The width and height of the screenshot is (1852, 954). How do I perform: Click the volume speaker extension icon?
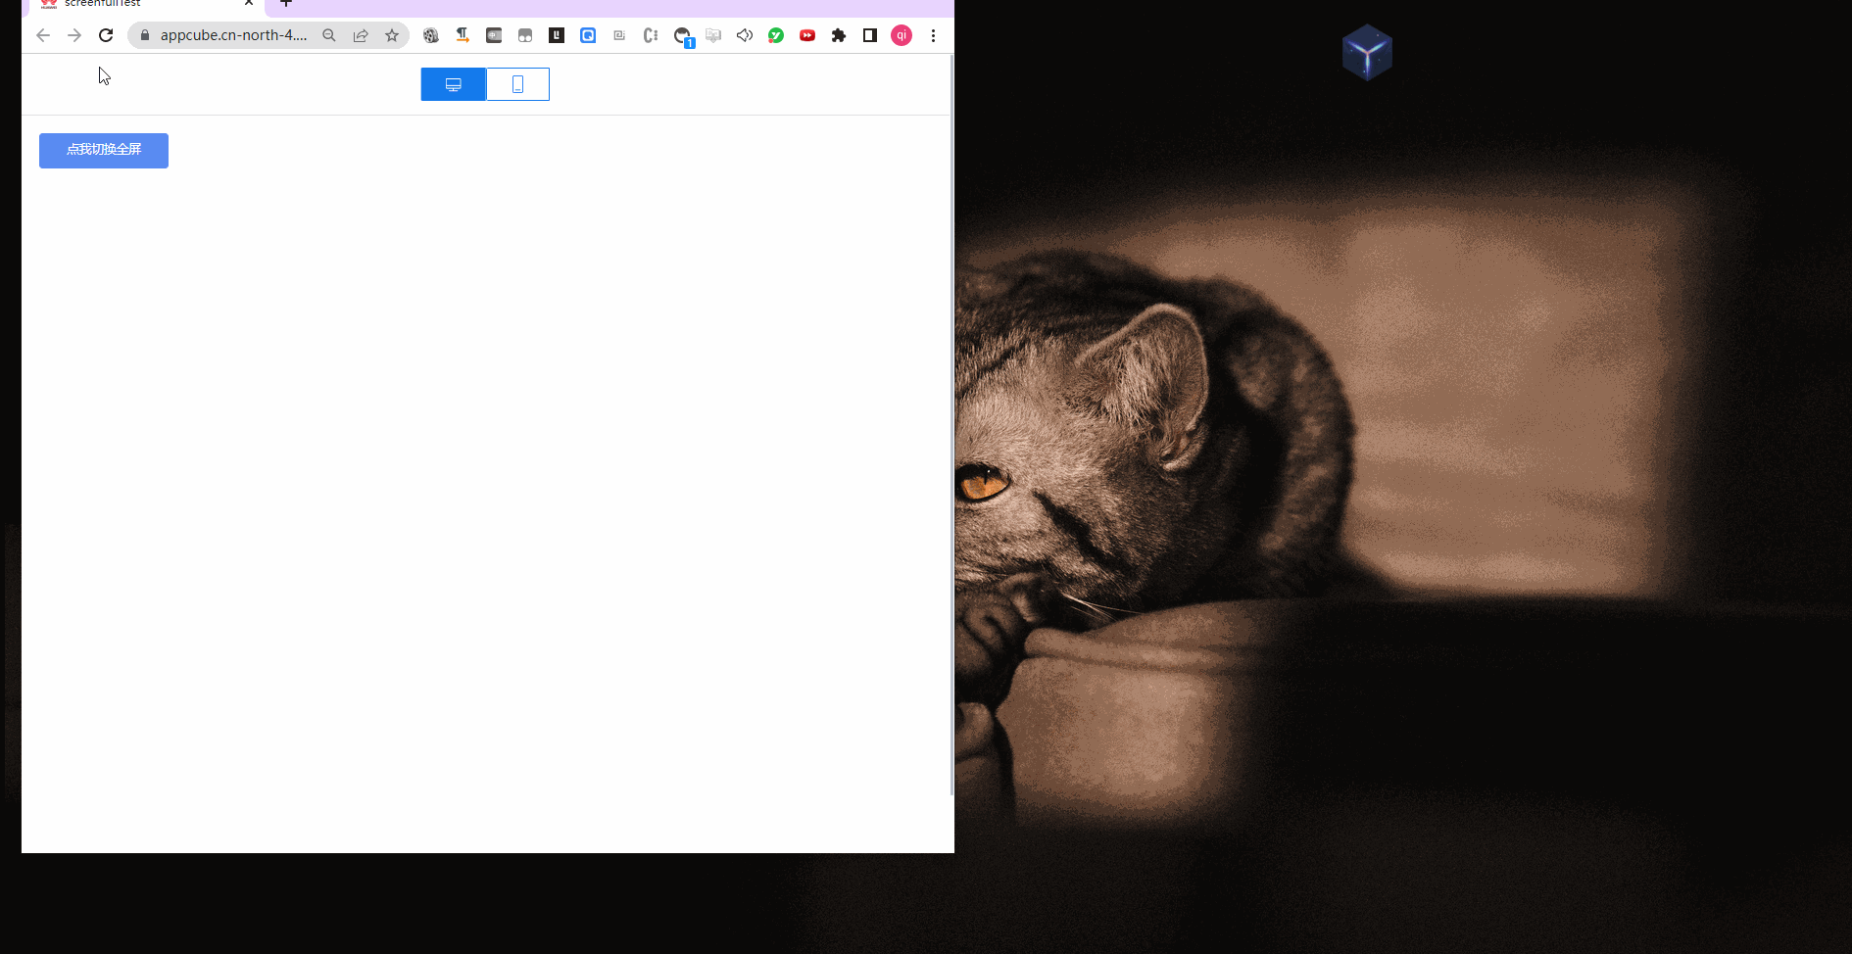point(745,35)
